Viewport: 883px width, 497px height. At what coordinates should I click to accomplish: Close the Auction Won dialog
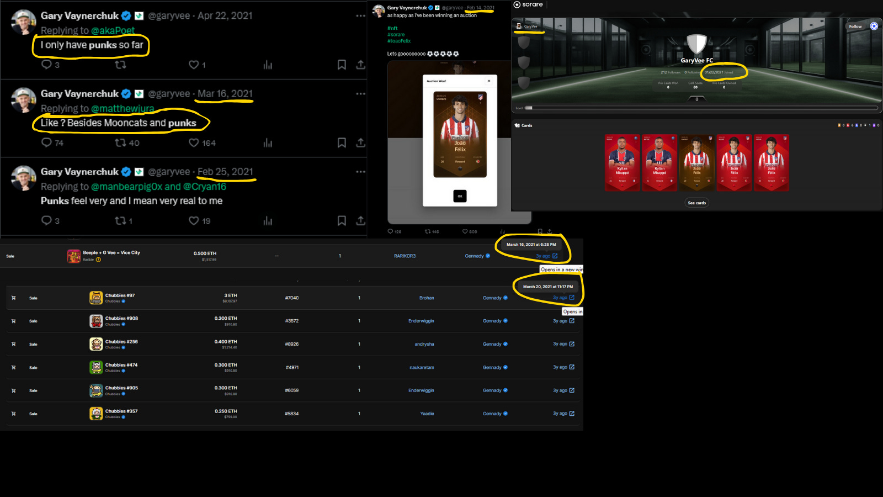coord(488,81)
